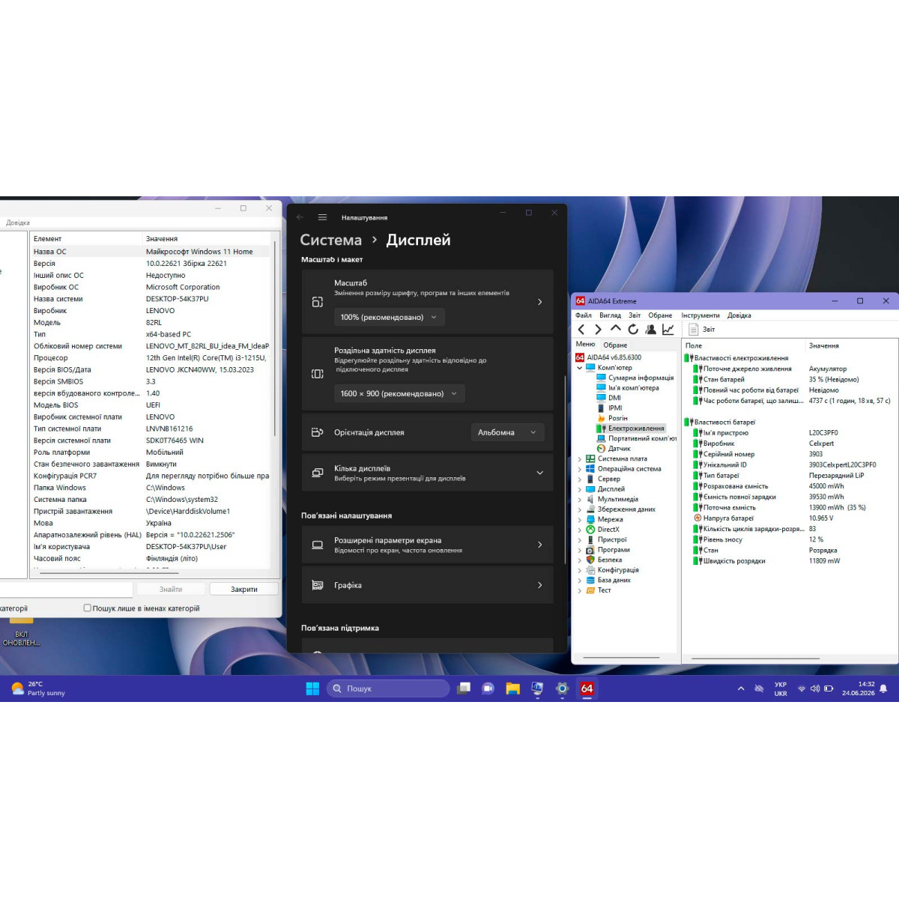Click Закрити button in system info window
The width and height of the screenshot is (899, 899).
(244, 590)
